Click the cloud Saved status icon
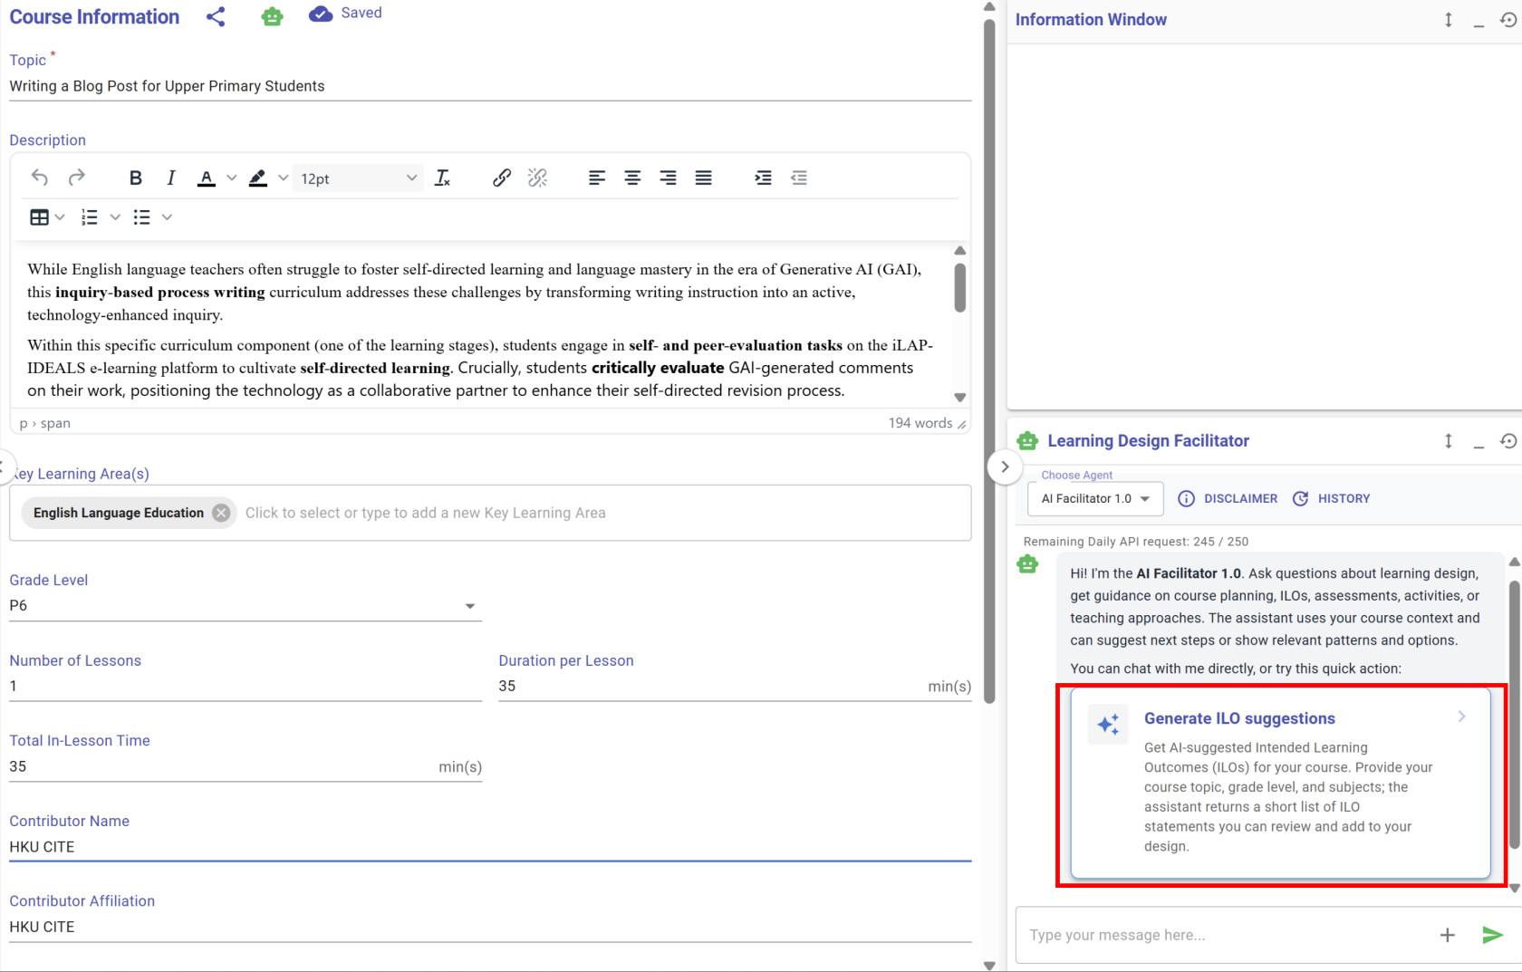Viewport: 1522px width, 972px height. tap(320, 14)
